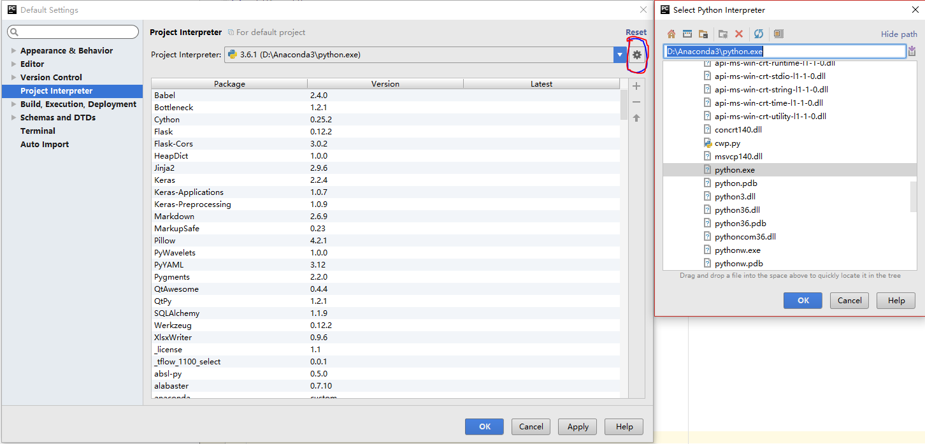Viewport: 925px width, 444px height.
Task: Select the Version Control label
Action: tap(51, 77)
